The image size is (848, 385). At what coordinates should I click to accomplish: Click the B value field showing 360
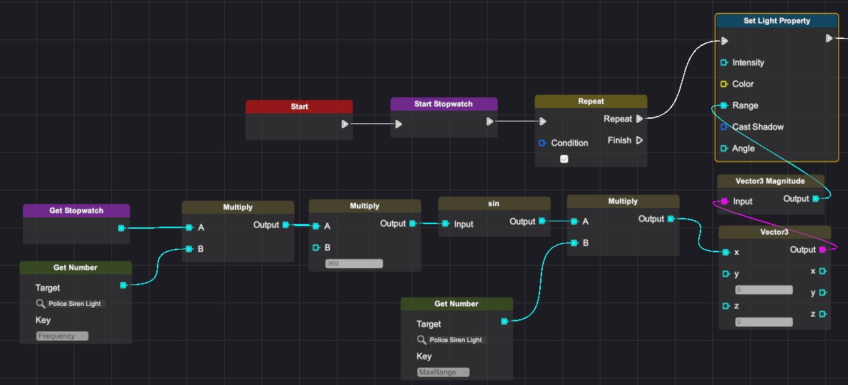pos(354,264)
